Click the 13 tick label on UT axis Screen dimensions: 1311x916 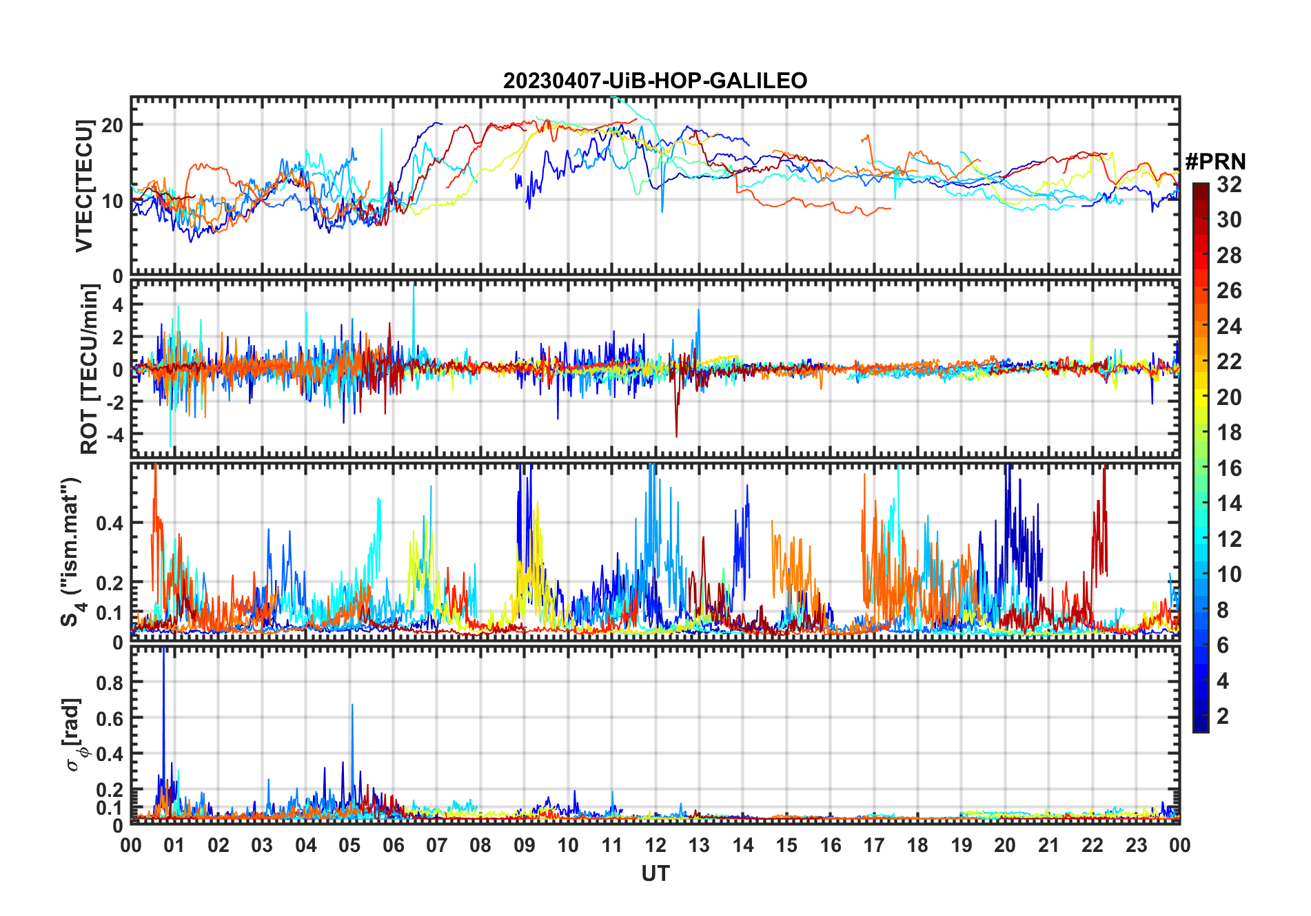tap(699, 845)
